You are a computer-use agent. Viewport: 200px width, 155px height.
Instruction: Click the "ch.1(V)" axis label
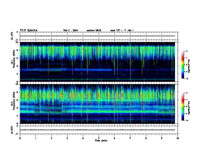click(x=12, y=36)
